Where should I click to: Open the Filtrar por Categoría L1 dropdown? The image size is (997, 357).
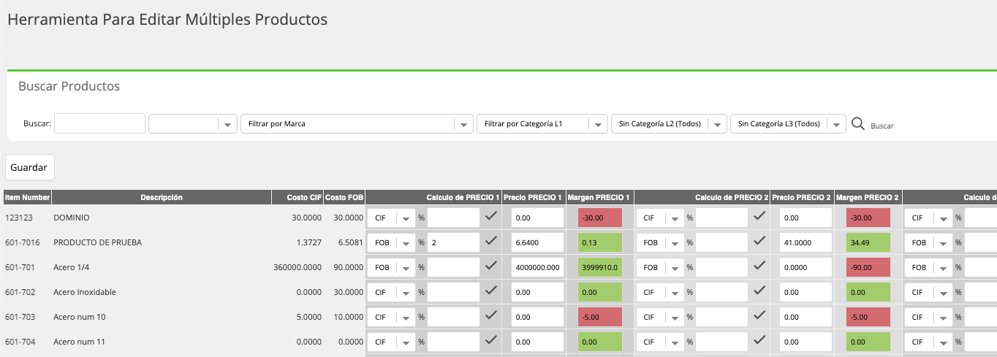pos(542,124)
